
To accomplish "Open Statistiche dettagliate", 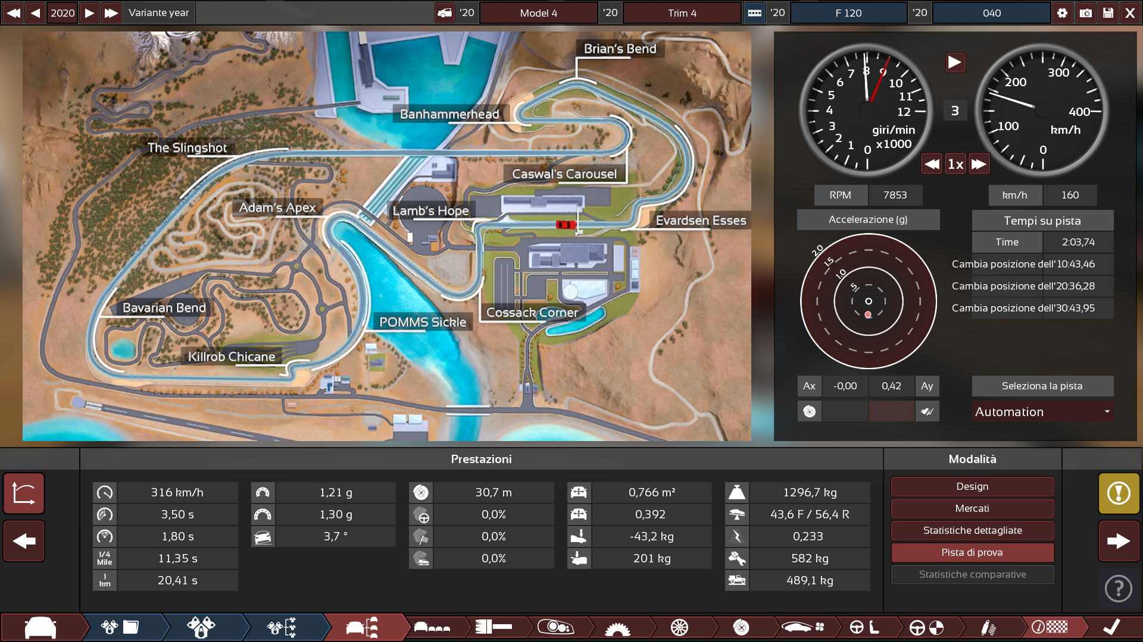I will [x=972, y=530].
